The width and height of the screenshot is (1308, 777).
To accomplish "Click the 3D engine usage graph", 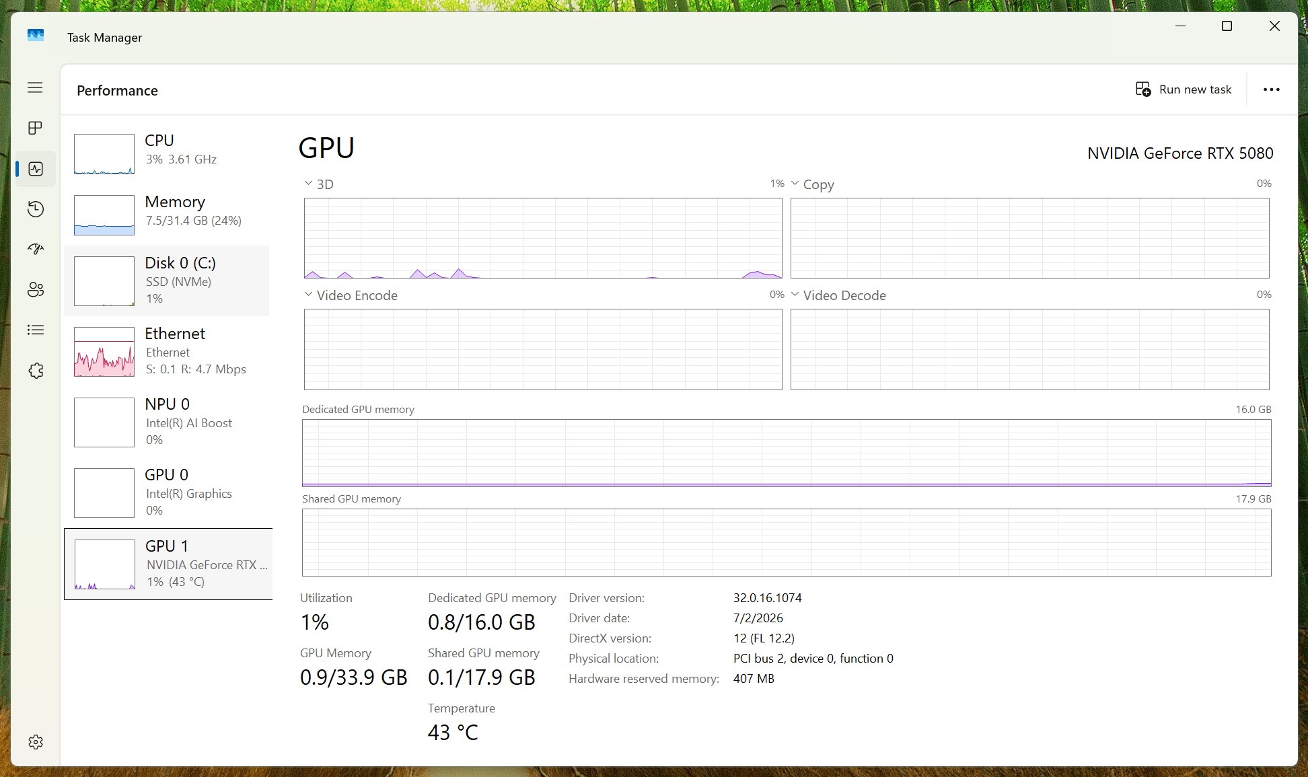I will click(543, 238).
